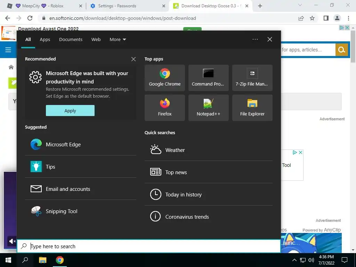Screen dimensions: 356x267
Task: Unmute the video ad speaker icon
Action: click(x=12, y=241)
